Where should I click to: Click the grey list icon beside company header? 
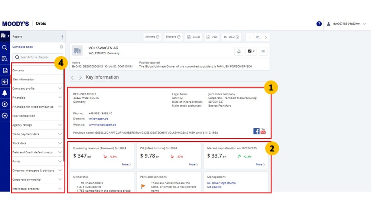point(263,51)
